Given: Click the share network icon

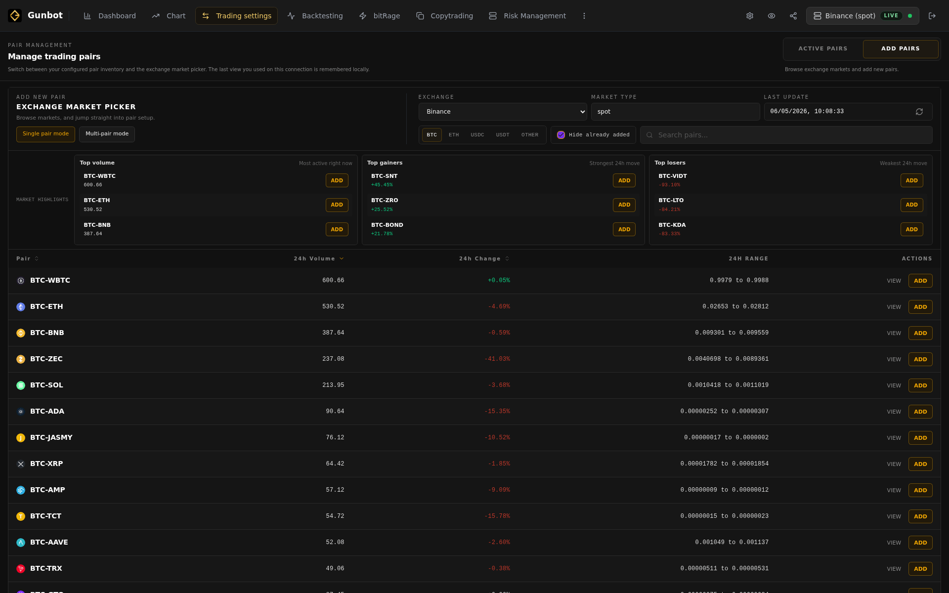Looking at the screenshot, I should point(793,16).
